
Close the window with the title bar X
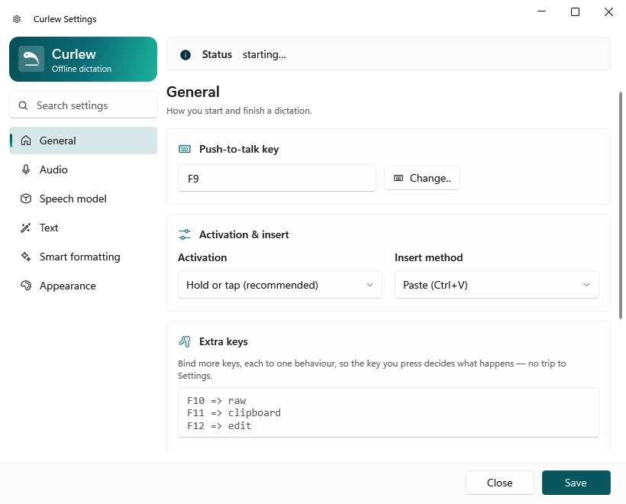[x=609, y=12]
